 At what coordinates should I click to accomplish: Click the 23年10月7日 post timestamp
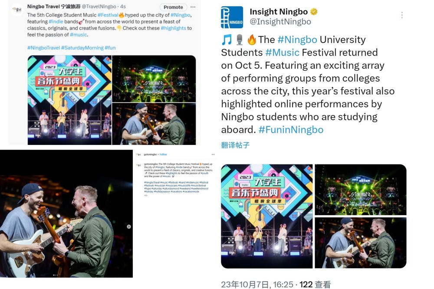pyautogui.click(x=257, y=284)
